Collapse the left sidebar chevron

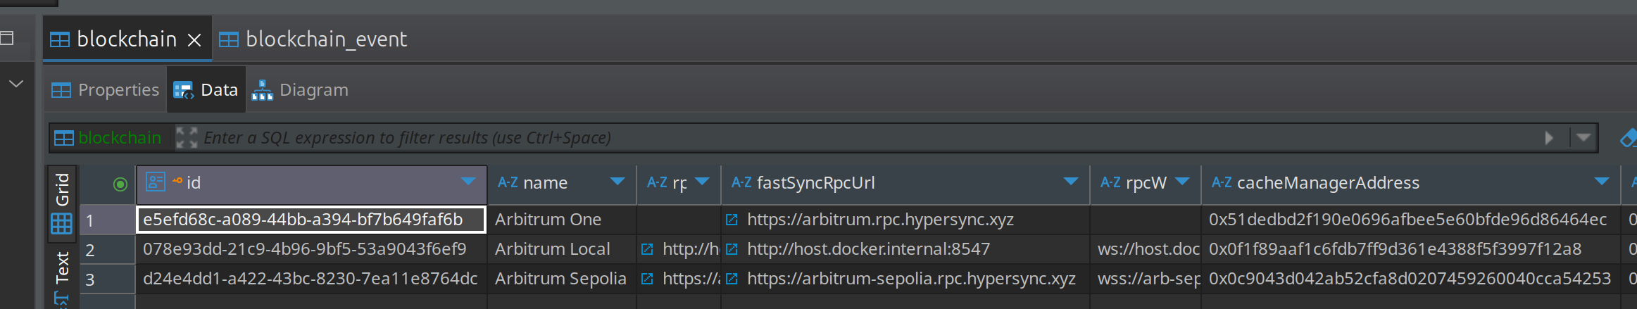click(x=16, y=84)
